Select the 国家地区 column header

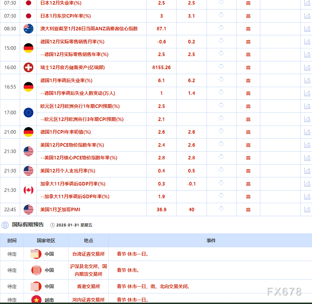[x=45, y=241]
